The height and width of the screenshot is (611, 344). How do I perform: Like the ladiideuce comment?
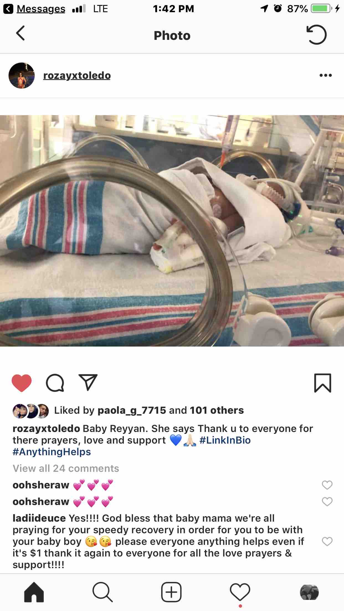tap(327, 541)
